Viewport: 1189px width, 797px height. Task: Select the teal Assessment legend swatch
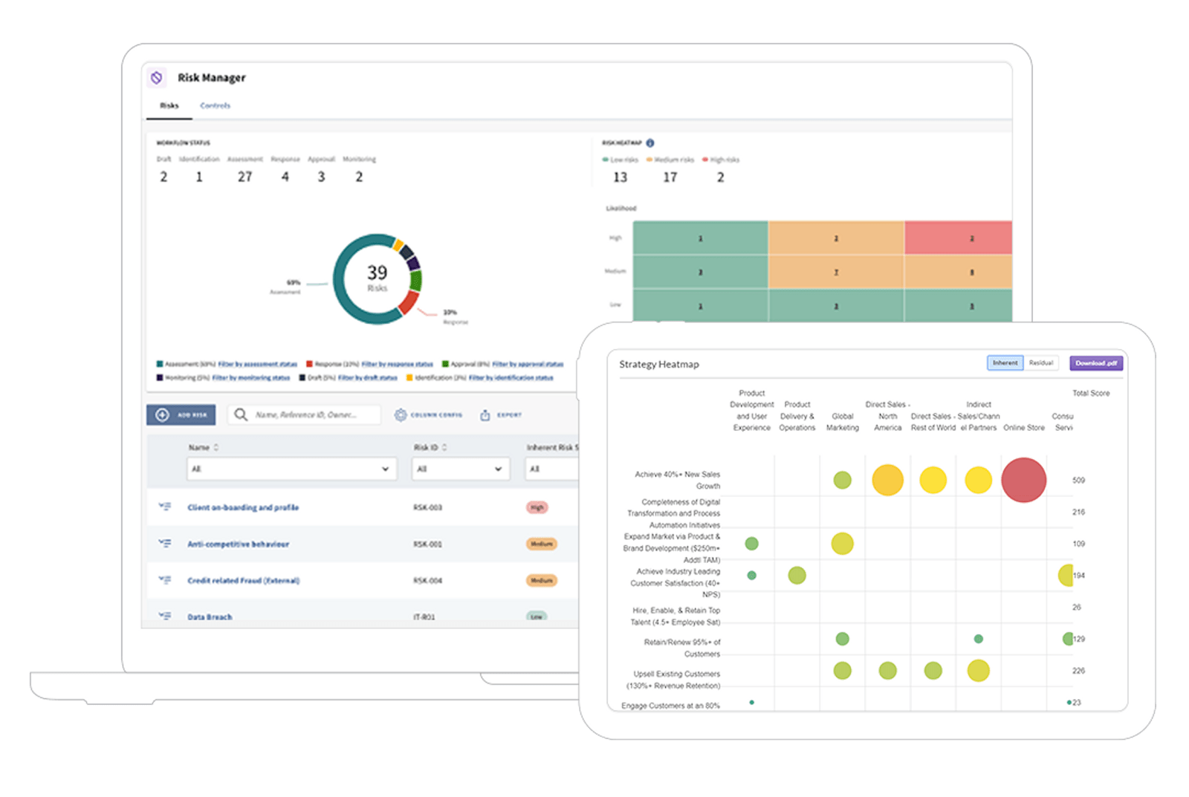click(x=158, y=364)
